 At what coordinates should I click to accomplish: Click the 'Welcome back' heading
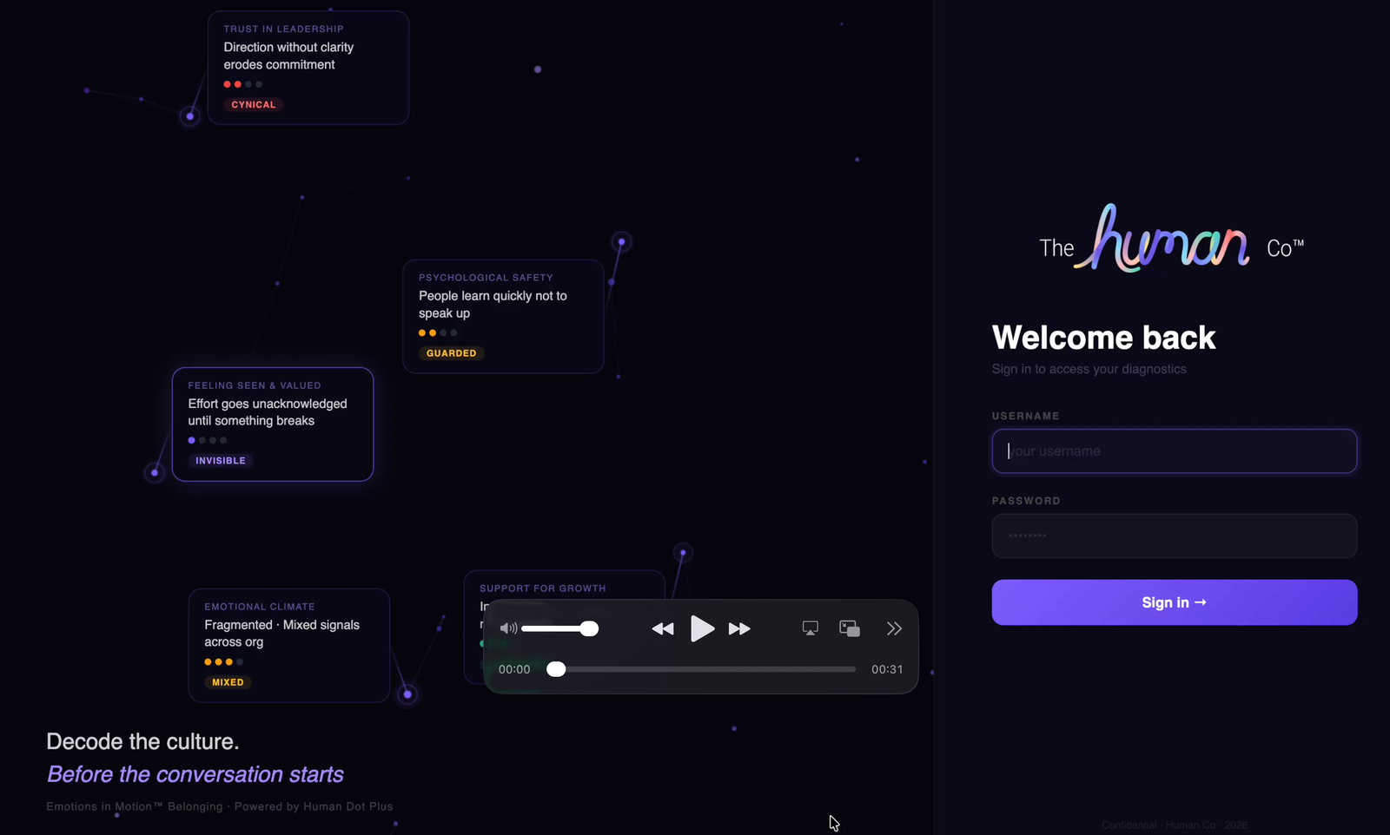pyautogui.click(x=1103, y=338)
